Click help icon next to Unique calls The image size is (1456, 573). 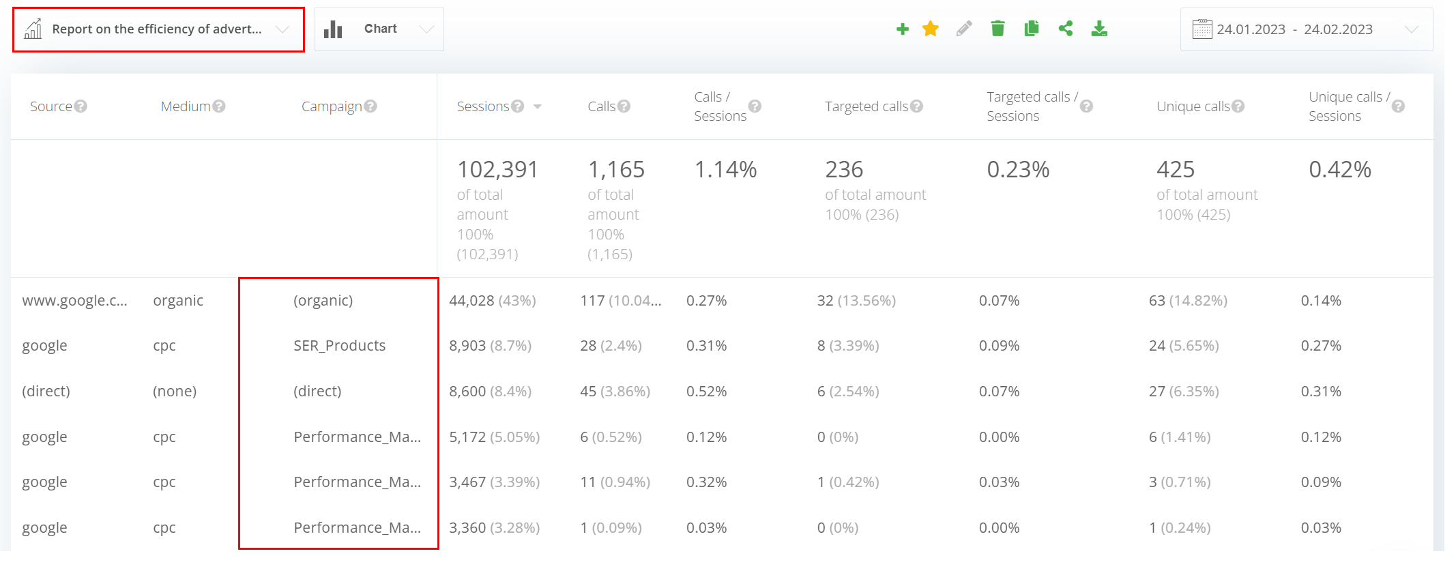(x=1238, y=106)
